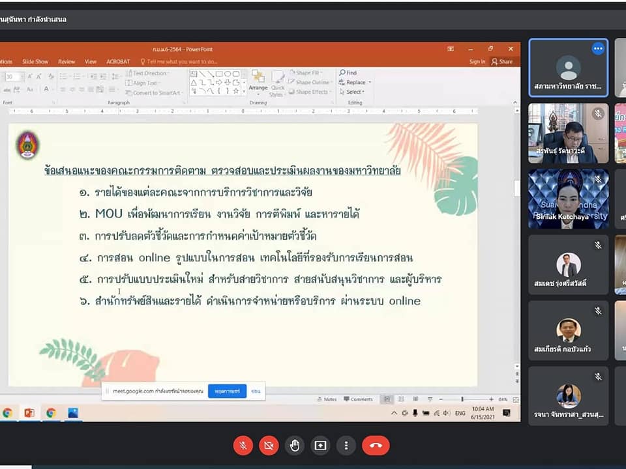
Task: Click the present screen icon
Action: pyautogui.click(x=320, y=446)
